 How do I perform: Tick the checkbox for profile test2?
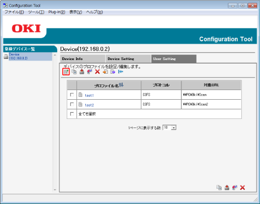coord(72,104)
